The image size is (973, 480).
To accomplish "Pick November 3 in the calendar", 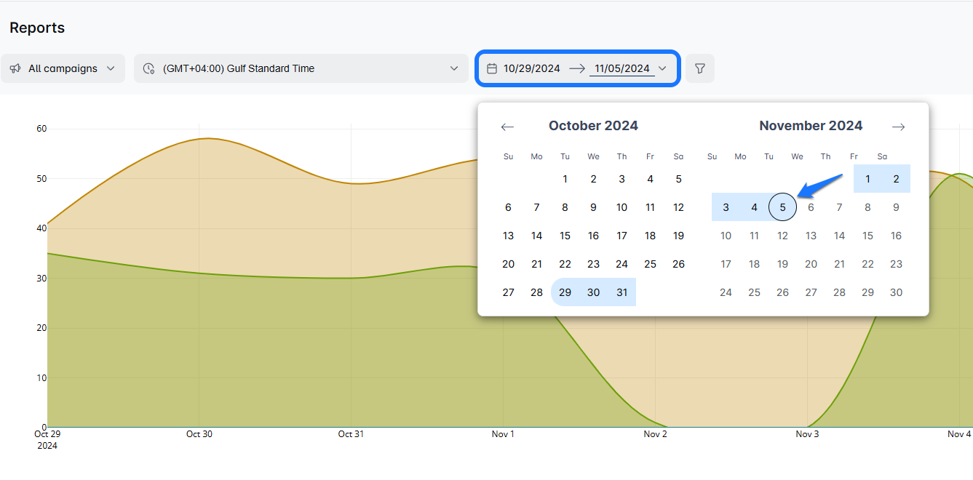I will pos(726,207).
